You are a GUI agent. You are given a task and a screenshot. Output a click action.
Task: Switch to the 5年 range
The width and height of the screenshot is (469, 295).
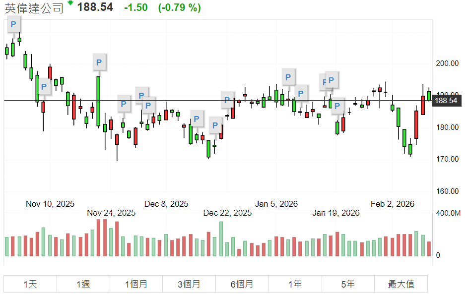click(348, 284)
